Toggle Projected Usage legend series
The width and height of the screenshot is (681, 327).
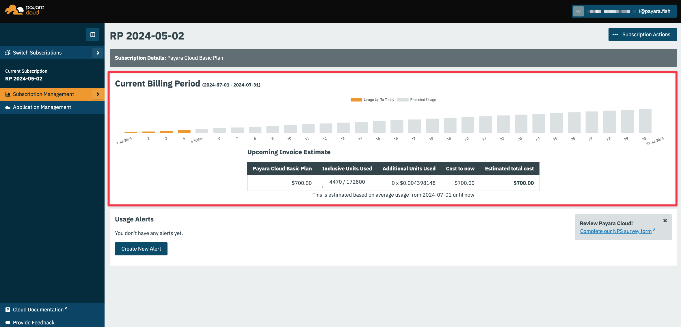[x=417, y=100]
